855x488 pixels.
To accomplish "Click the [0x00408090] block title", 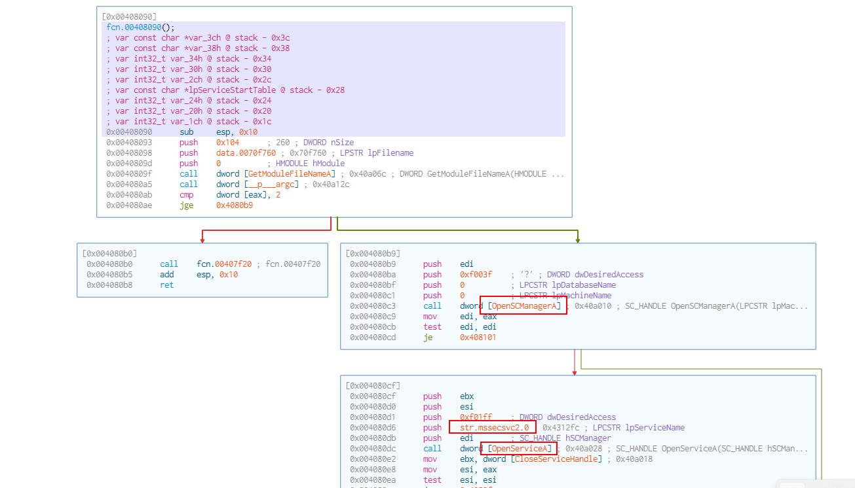I will click(x=129, y=16).
